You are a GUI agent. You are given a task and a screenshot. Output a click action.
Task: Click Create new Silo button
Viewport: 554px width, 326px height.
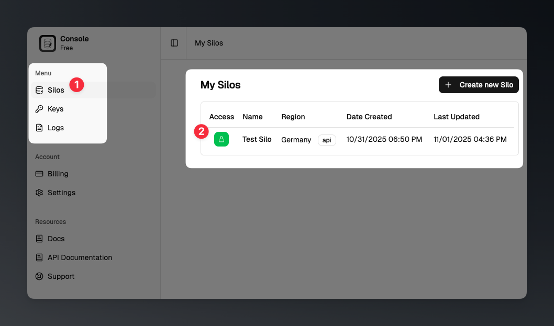click(x=479, y=85)
